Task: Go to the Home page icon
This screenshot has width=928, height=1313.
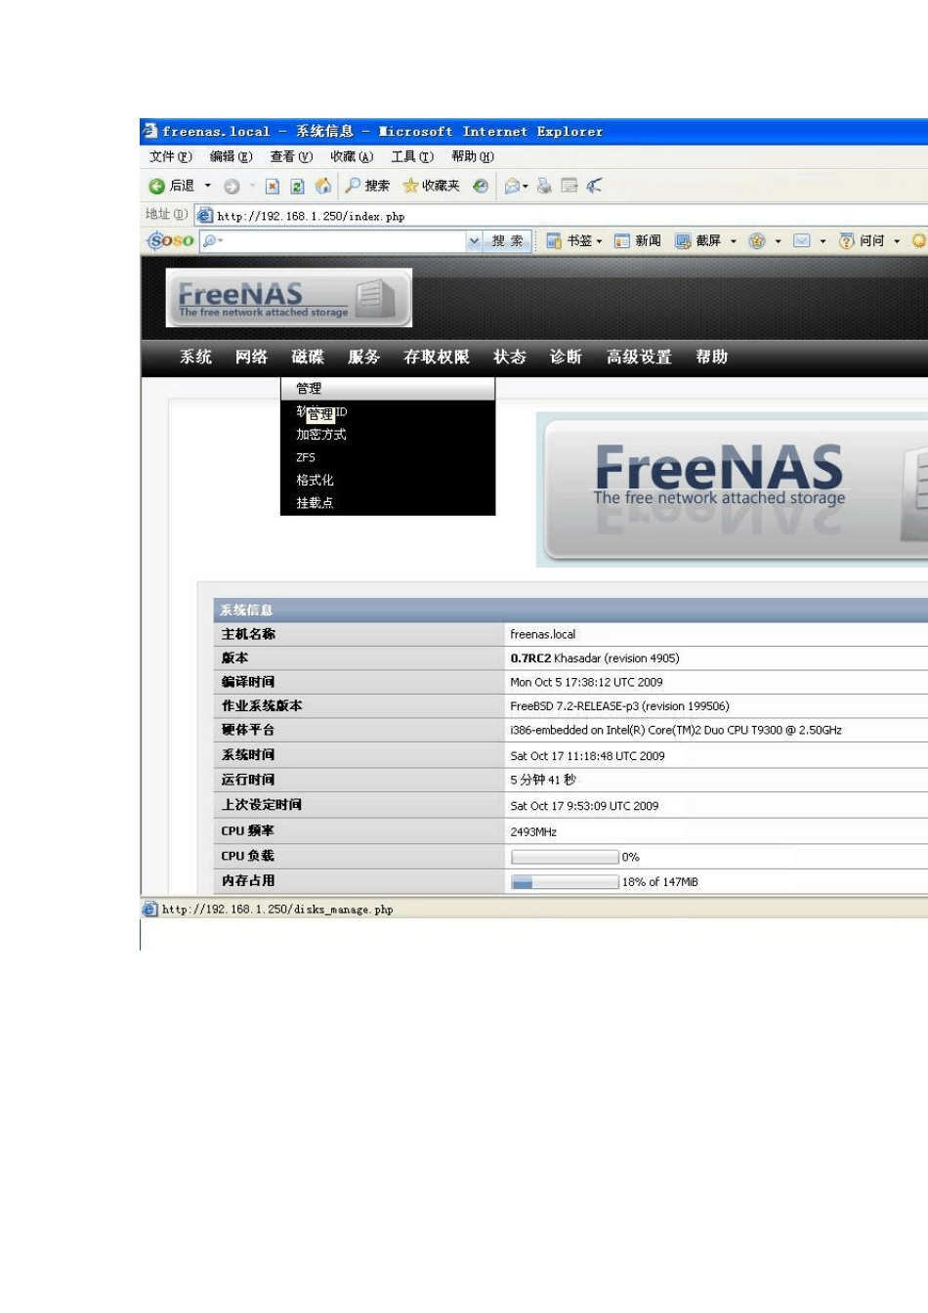Action: pyautogui.click(x=323, y=186)
